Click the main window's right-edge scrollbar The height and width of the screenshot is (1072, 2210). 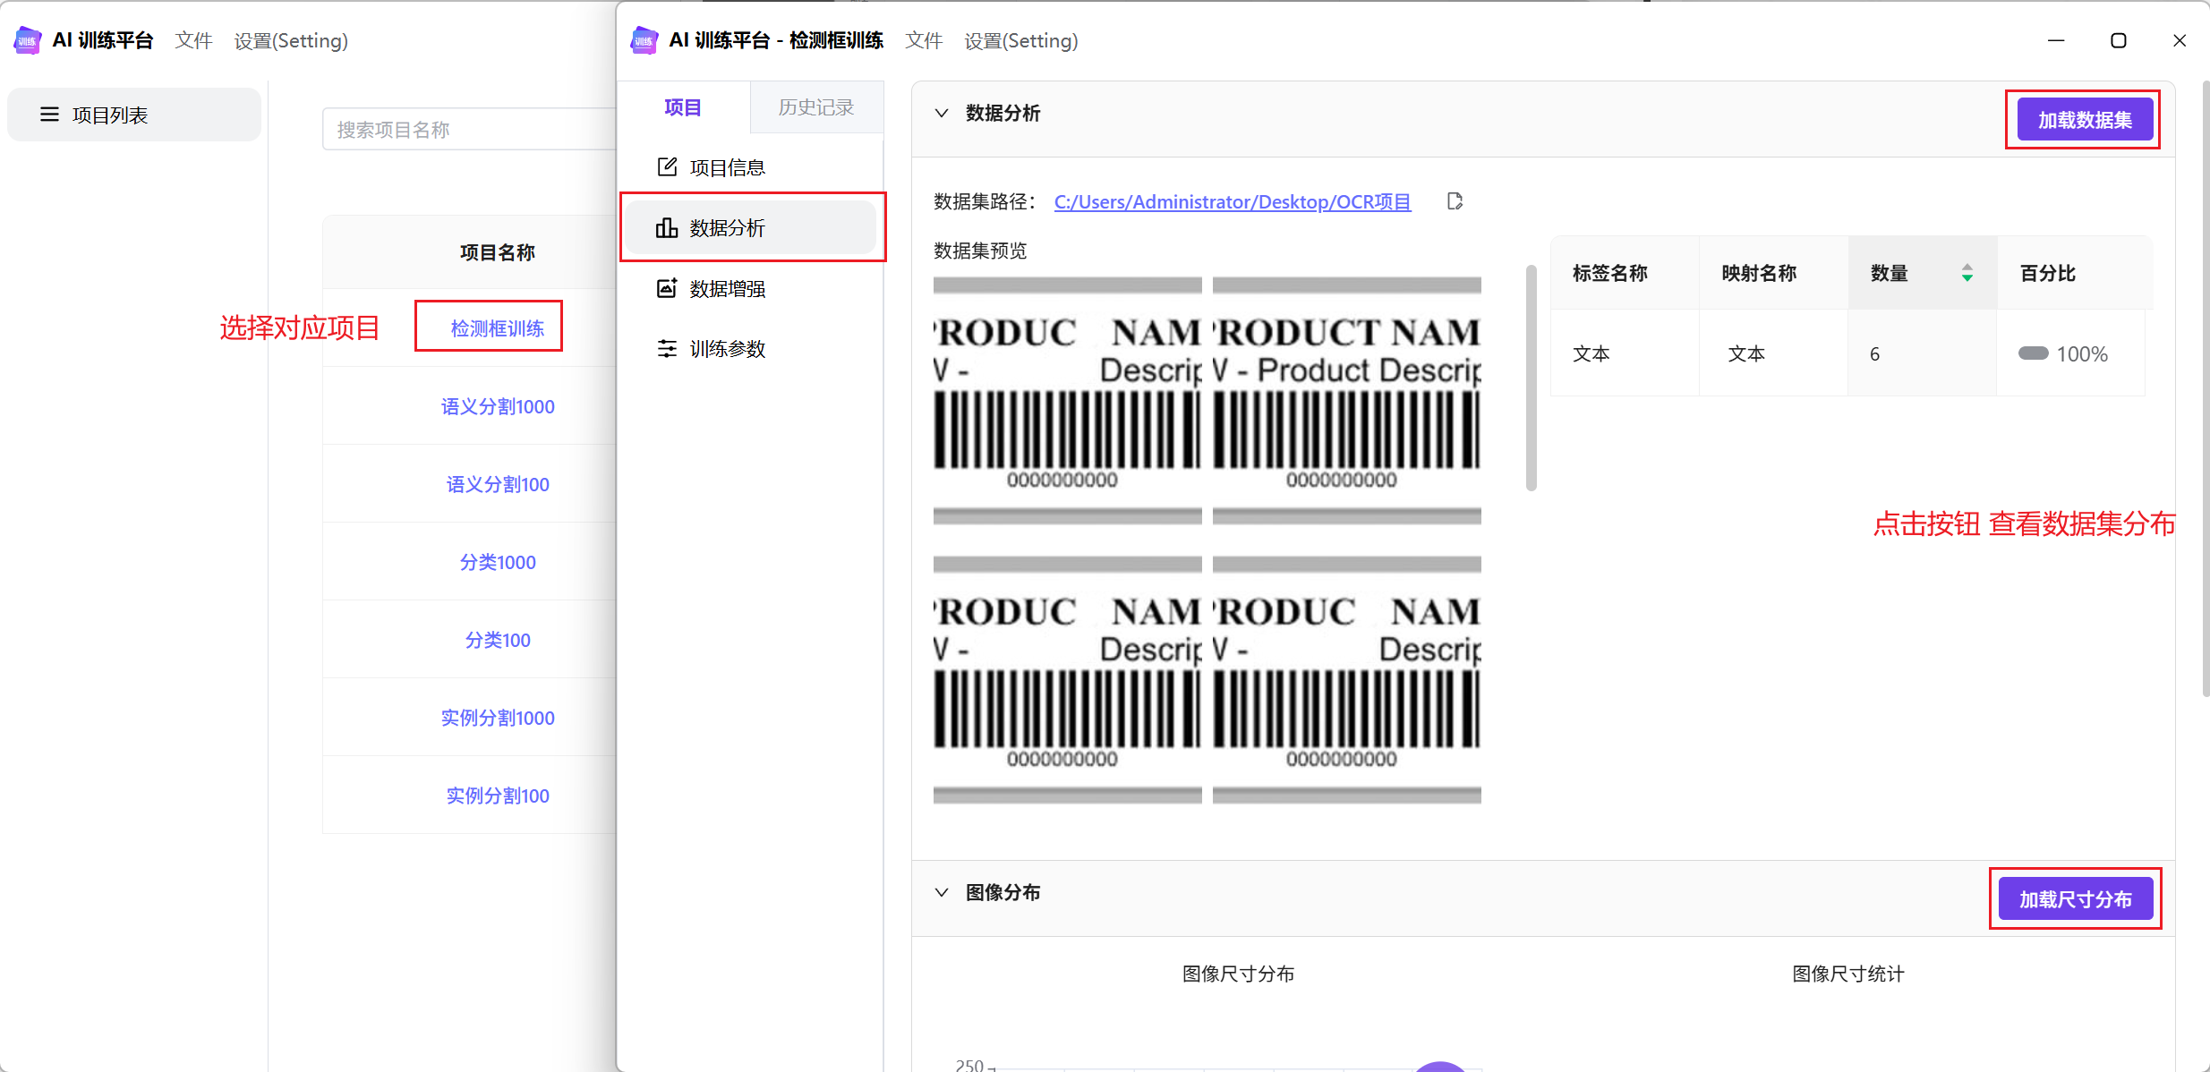[x=2206, y=389]
